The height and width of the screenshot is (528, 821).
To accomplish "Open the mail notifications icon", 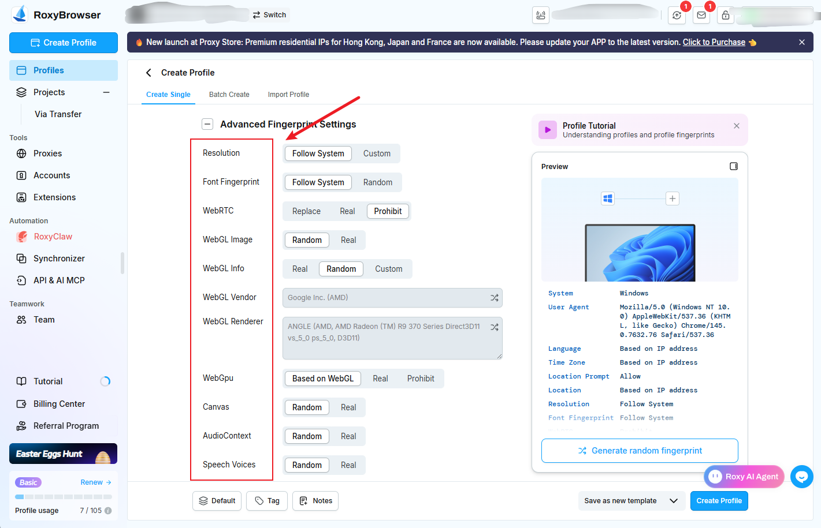I will pos(701,15).
